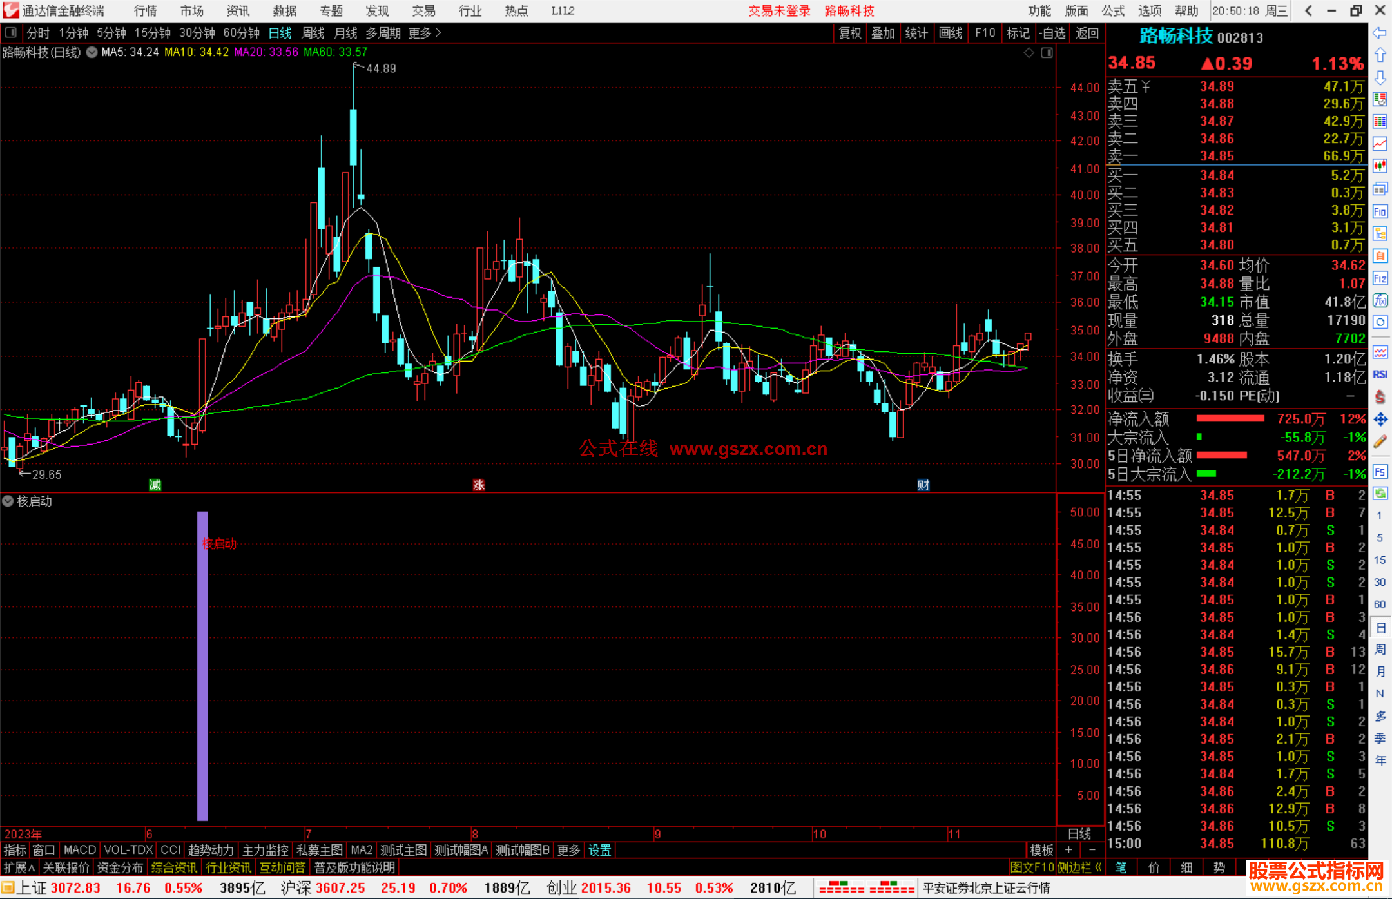Click the candlestick chart sidebar icon
Image resolution: width=1392 pixels, height=899 pixels.
click(x=1380, y=166)
